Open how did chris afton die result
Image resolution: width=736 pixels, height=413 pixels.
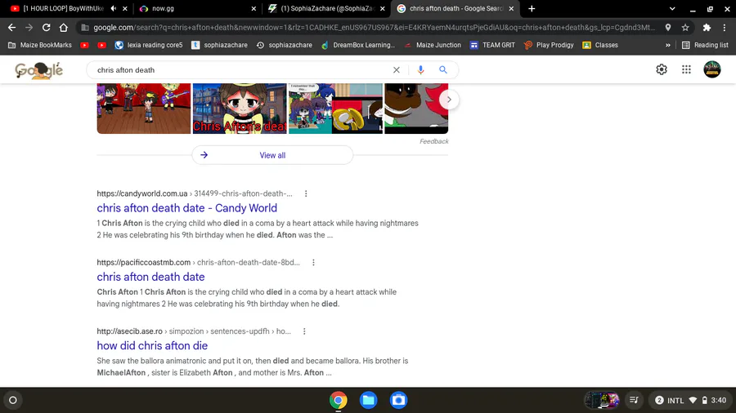pos(152,345)
